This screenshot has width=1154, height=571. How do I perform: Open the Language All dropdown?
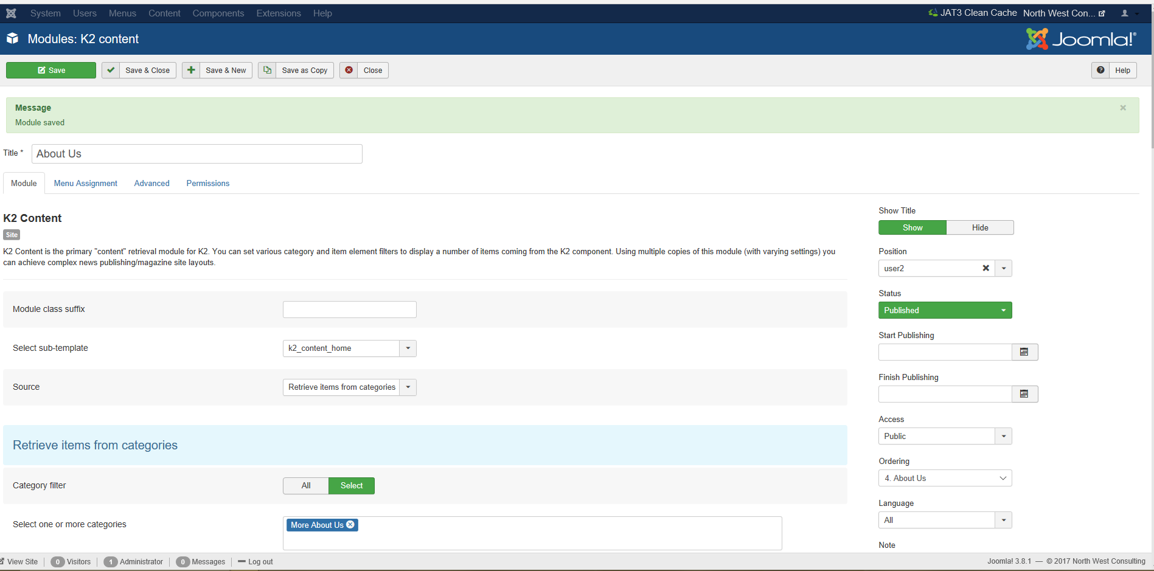point(945,520)
